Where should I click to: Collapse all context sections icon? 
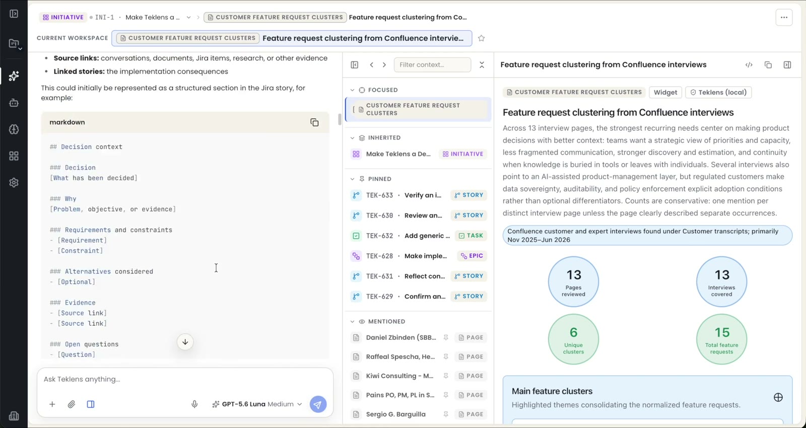(482, 65)
